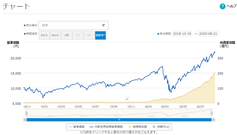Select the 6ヵ月 period button

55,35
